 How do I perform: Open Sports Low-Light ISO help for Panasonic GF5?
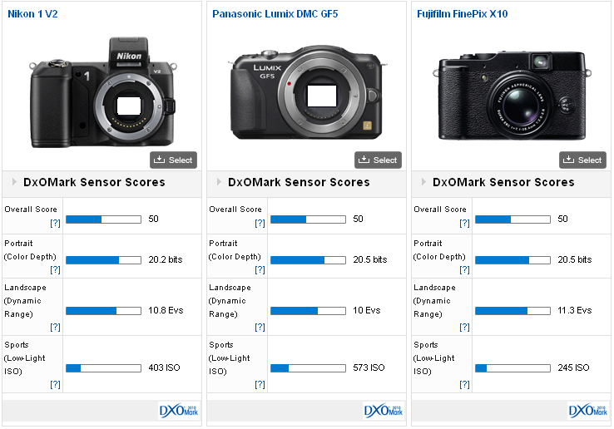click(260, 384)
